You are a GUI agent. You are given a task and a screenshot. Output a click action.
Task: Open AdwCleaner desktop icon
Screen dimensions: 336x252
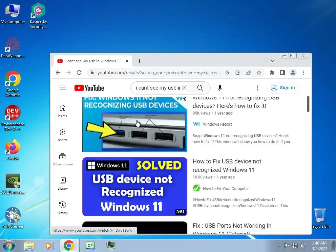(13, 218)
